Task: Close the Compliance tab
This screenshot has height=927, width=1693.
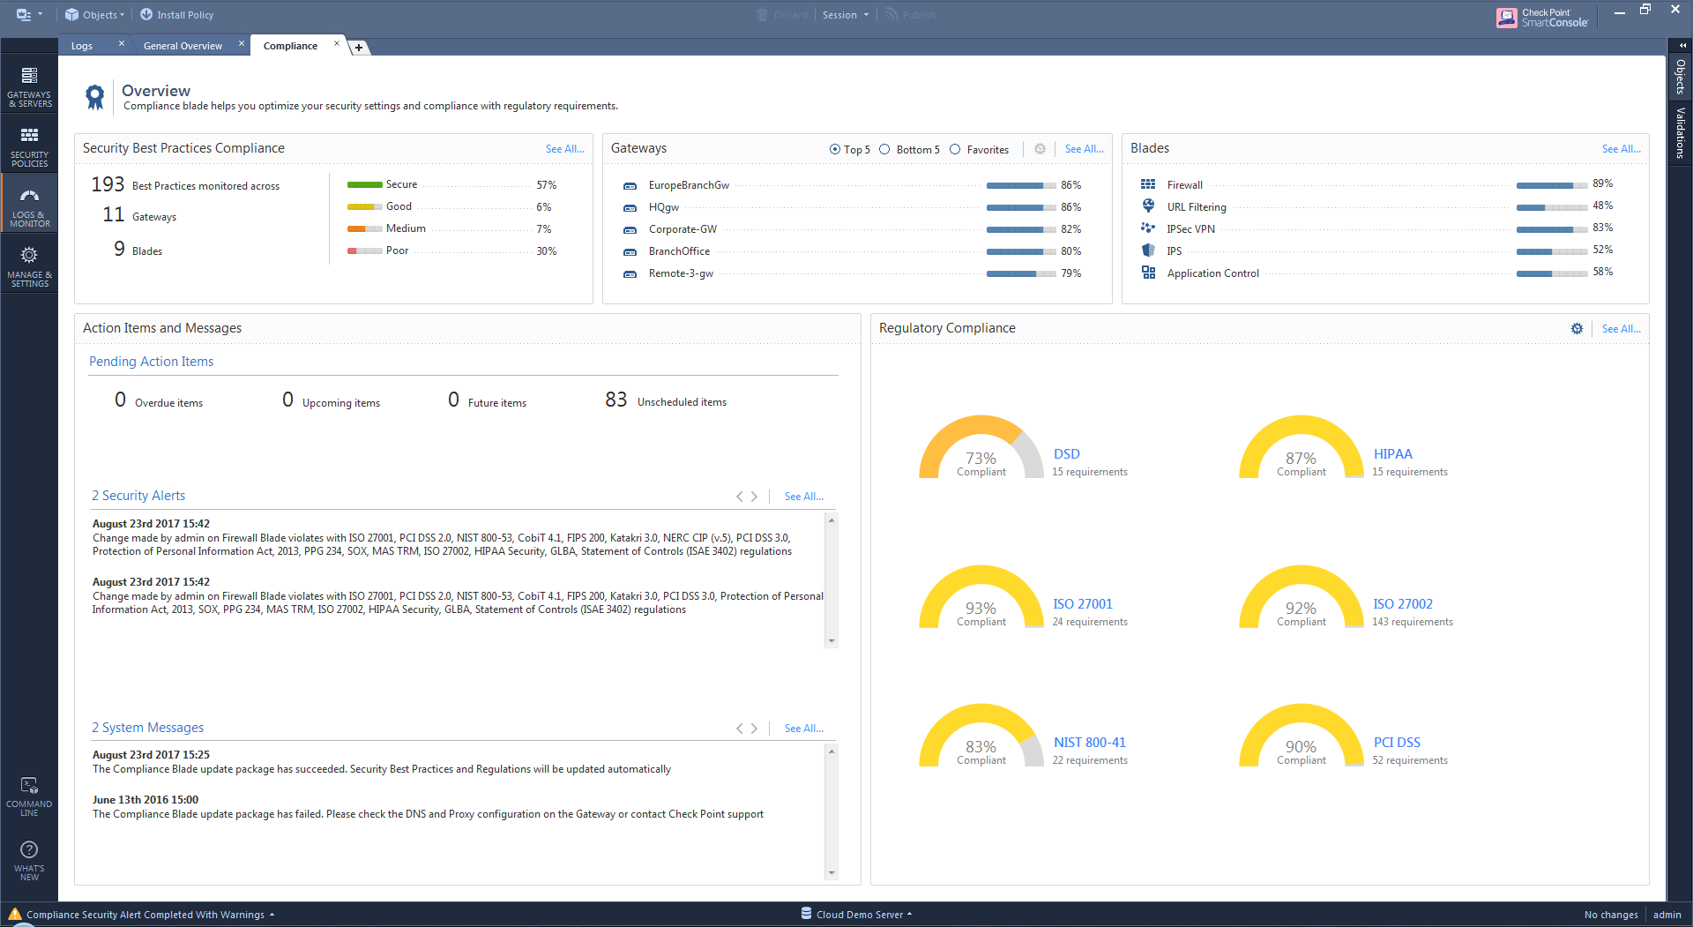Action: point(336,43)
